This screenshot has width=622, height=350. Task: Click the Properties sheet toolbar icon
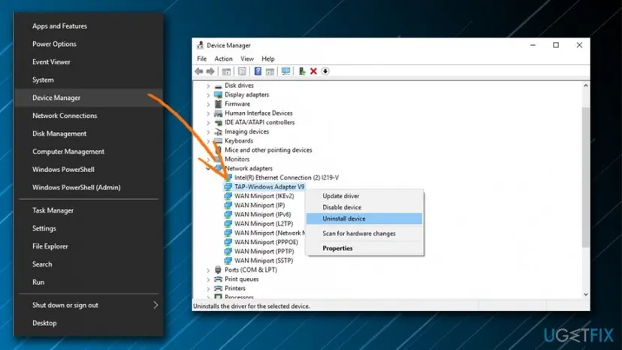tap(242, 71)
